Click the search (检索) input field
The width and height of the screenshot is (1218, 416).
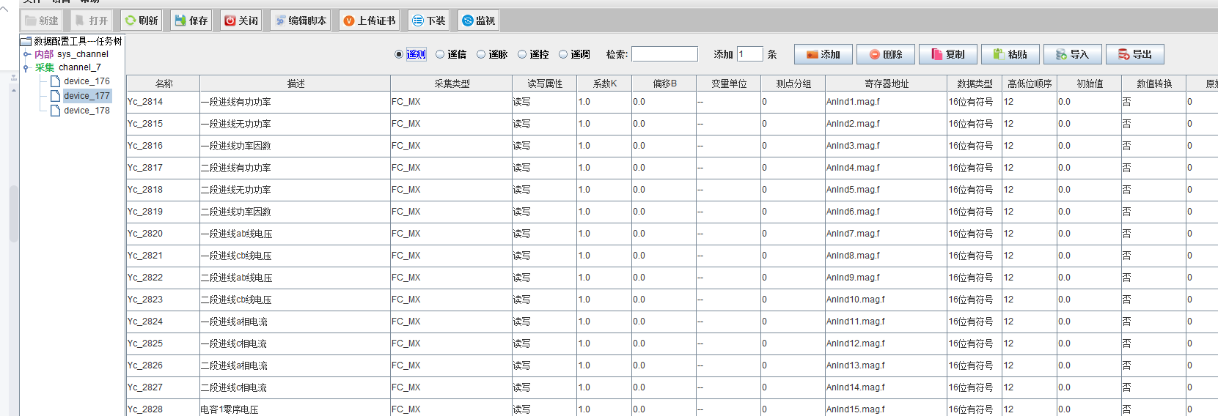coord(664,54)
